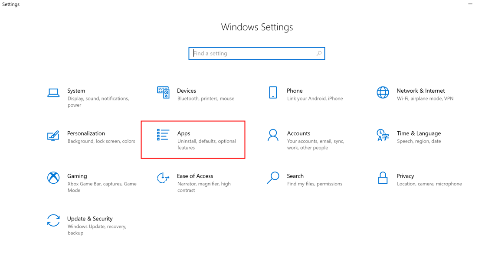
Task: Click the 'Ease of Access' title text
Action: click(x=195, y=176)
